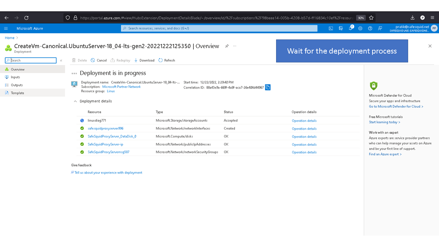Click Microsoft.Compute/disks type cell
This screenshot has height=247, width=439.
pos(174,136)
